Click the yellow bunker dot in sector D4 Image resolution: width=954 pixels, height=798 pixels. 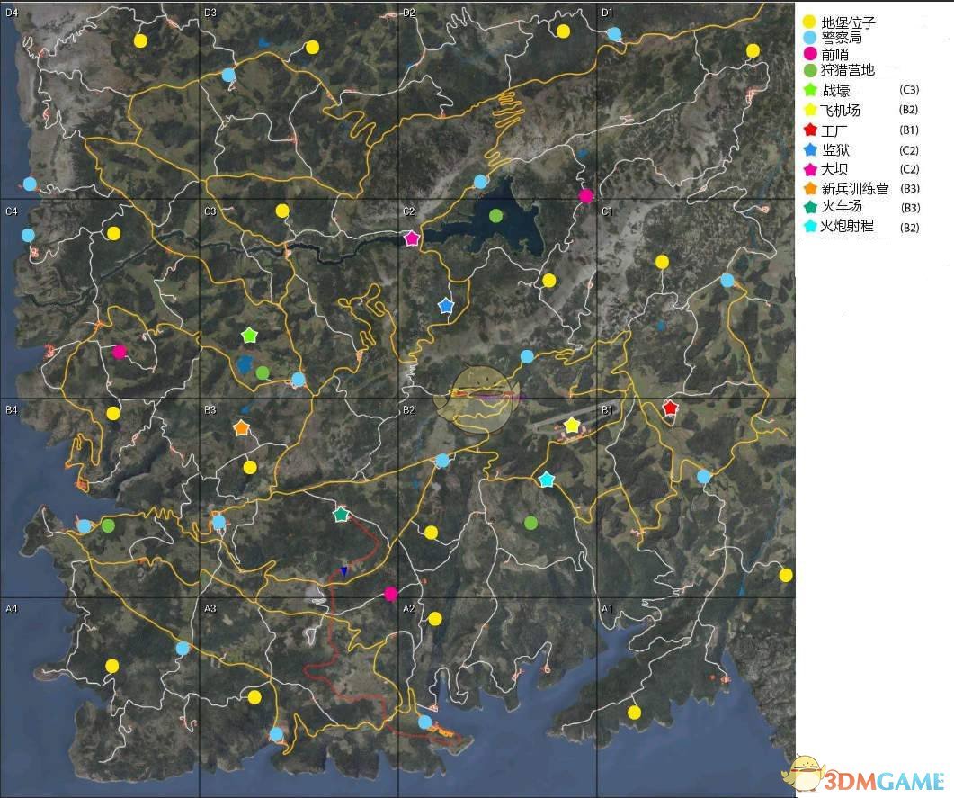click(x=140, y=40)
